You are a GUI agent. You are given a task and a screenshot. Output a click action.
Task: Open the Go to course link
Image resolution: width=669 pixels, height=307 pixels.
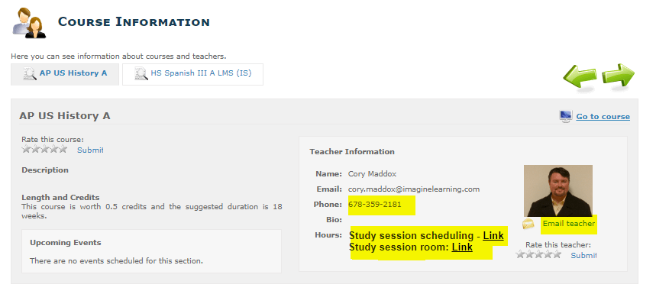click(x=603, y=116)
